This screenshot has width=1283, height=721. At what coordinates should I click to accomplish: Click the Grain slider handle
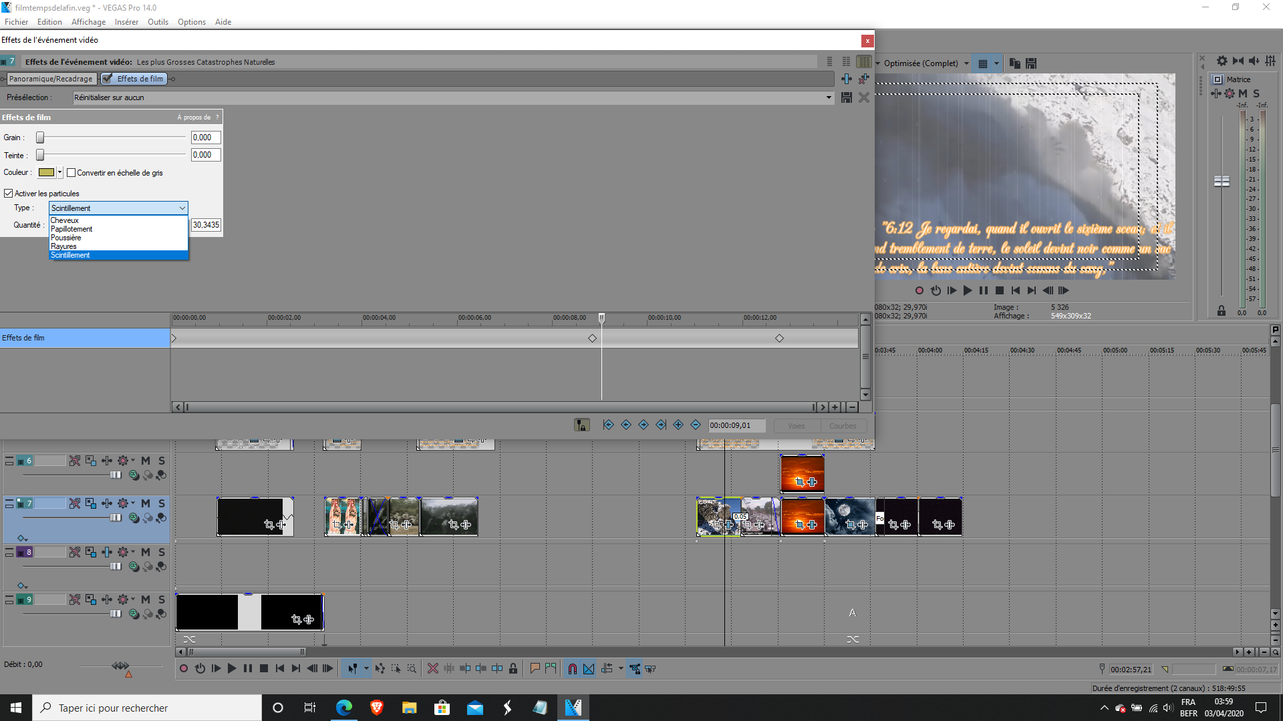[x=40, y=138]
